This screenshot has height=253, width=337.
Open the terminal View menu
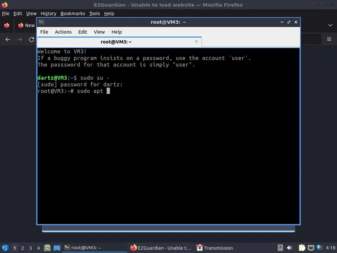coord(99,32)
